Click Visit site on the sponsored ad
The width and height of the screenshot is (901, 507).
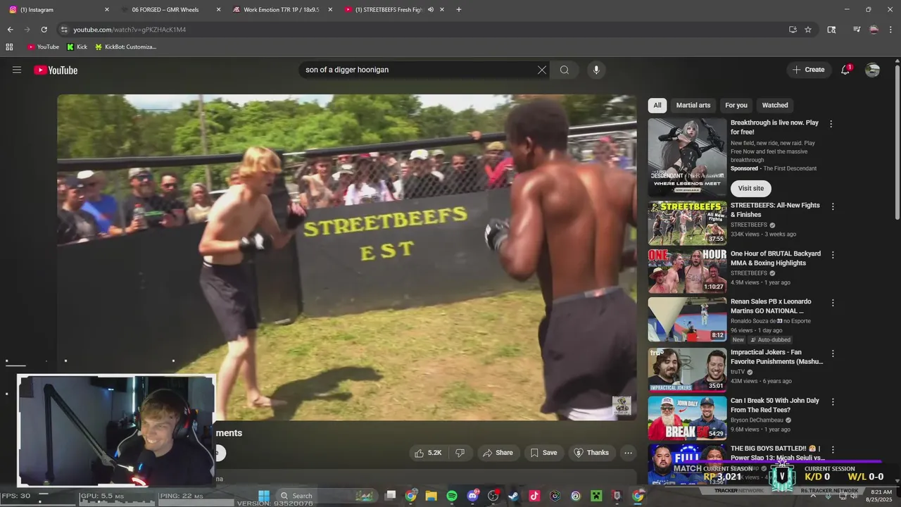[750, 188]
